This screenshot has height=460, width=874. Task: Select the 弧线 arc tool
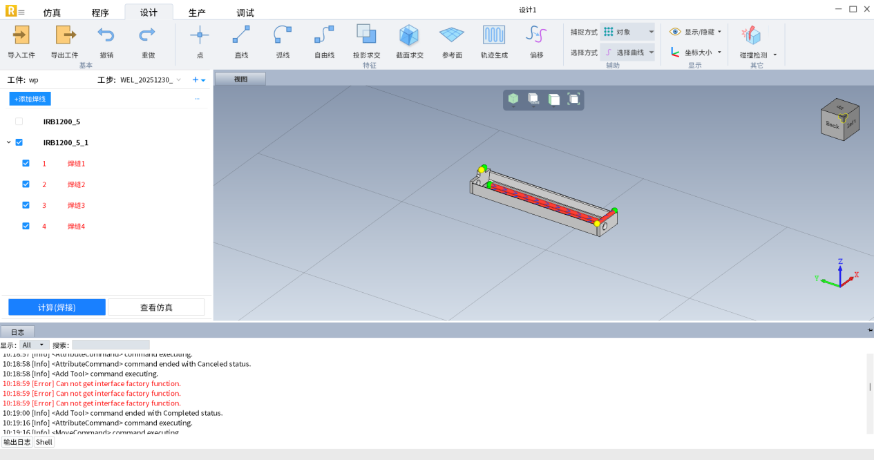coord(283,35)
